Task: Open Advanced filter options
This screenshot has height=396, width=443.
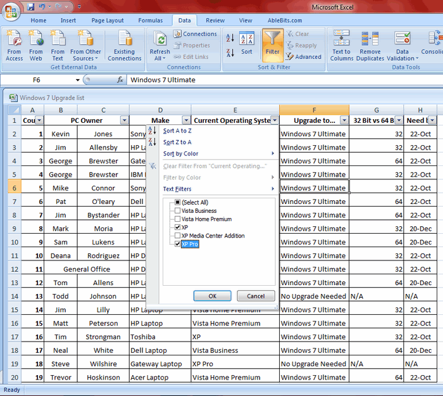Action: [304, 57]
